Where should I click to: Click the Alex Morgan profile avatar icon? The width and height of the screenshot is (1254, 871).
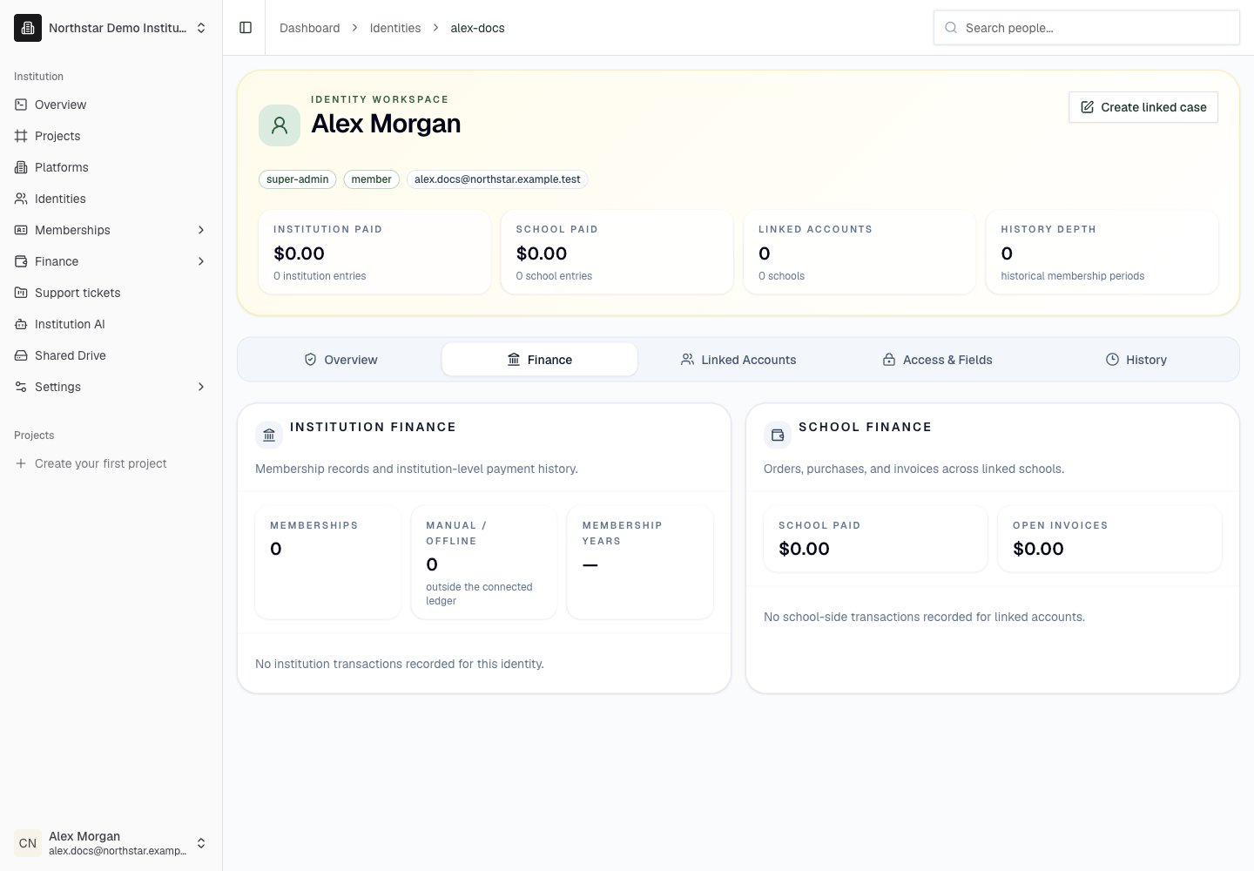280,125
